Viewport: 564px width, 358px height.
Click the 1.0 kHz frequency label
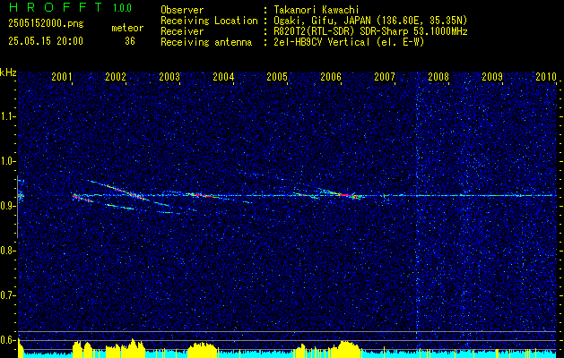coord(8,162)
